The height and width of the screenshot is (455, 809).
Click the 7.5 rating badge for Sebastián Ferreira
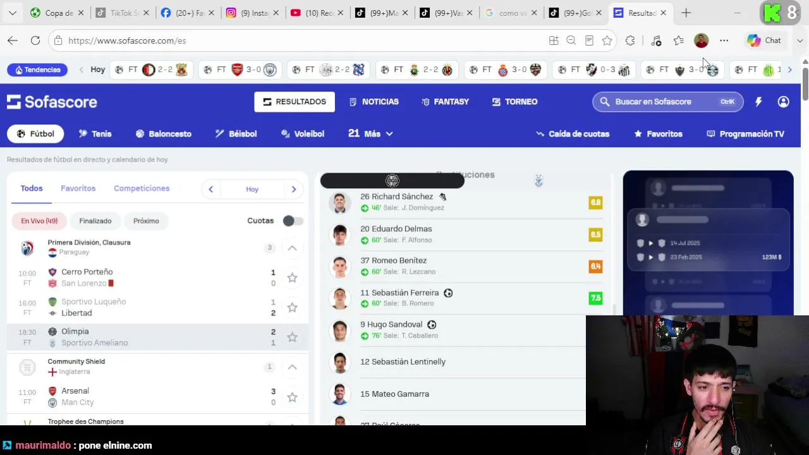pyautogui.click(x=595, y=298)
